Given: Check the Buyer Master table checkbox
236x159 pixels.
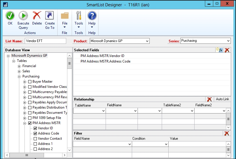Looking at the screenshot, I should 30,82.
